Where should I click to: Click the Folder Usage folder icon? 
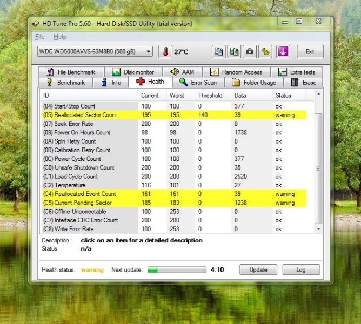236,82
